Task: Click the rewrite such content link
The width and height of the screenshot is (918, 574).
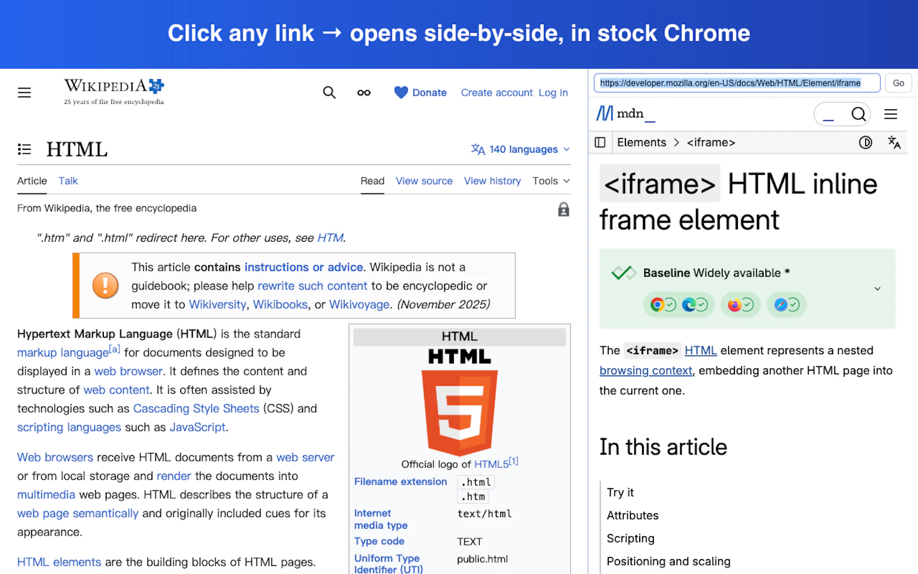Action: point(312,286)
